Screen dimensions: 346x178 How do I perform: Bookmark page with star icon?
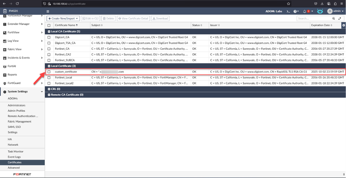point(288,4)
